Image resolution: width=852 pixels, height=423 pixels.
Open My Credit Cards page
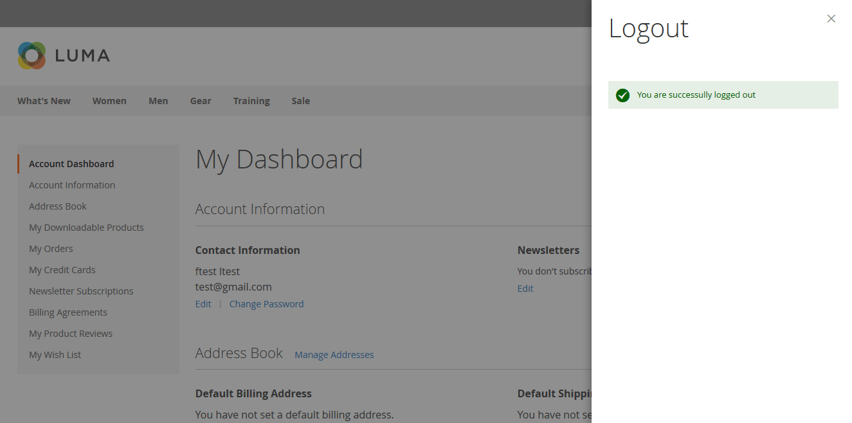coord(62,270)
